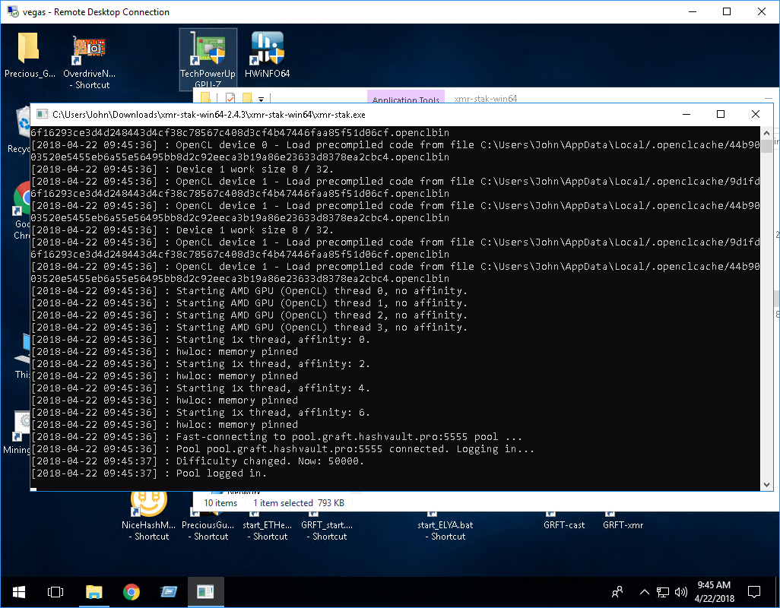
Task: Switch to the Application Tools tab
Action: coord(404,100)
